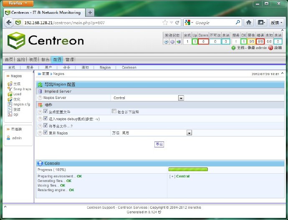Viewport: 288px width, 220px height.
Task: Open the 配置 configuration menu
Action: [57, 60]
